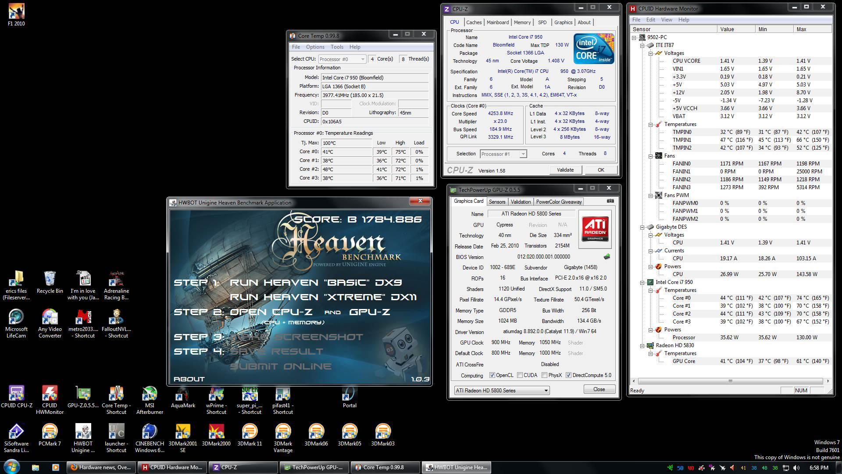Open the Processor #1 selection dropdown in CPU-Z
842x474 pixels.
click(x=503, y=154)
